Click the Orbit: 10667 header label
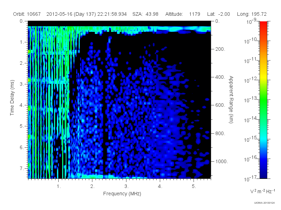The height and width of the screenshot is (210, 281). pyautogui.click(x=27, y=14)
